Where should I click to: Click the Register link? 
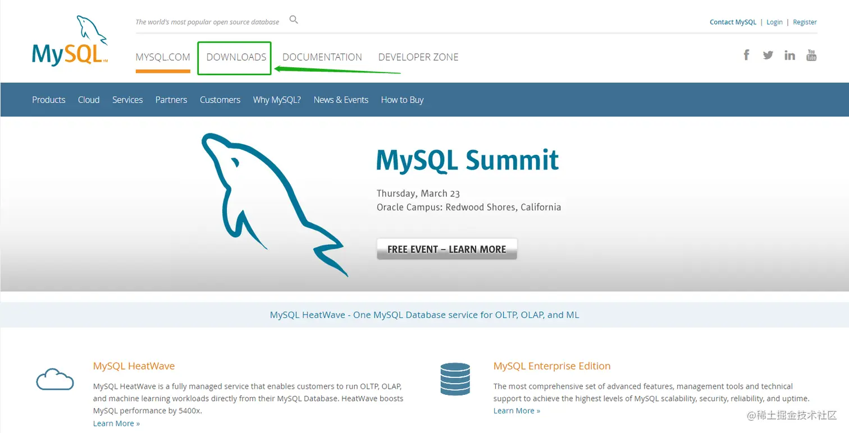point(805,22)
